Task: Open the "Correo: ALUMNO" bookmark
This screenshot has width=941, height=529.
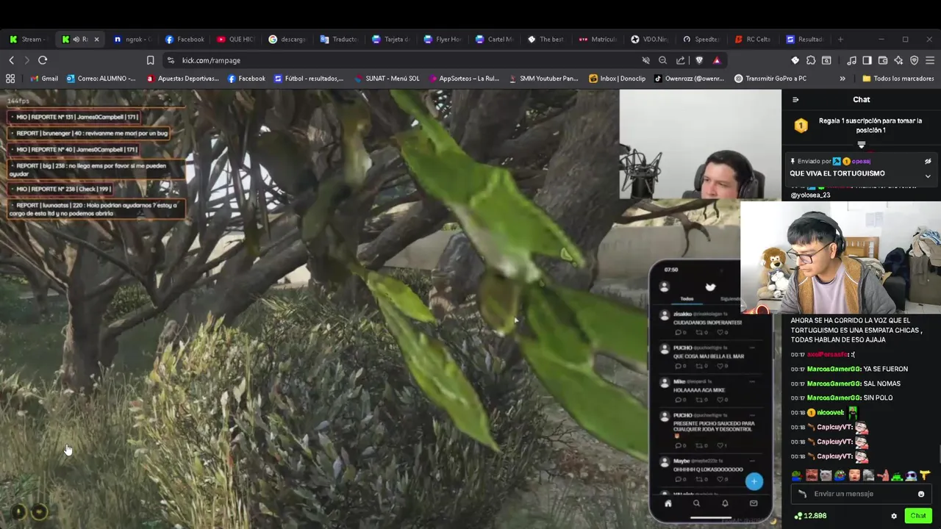Action: [101, 79]
